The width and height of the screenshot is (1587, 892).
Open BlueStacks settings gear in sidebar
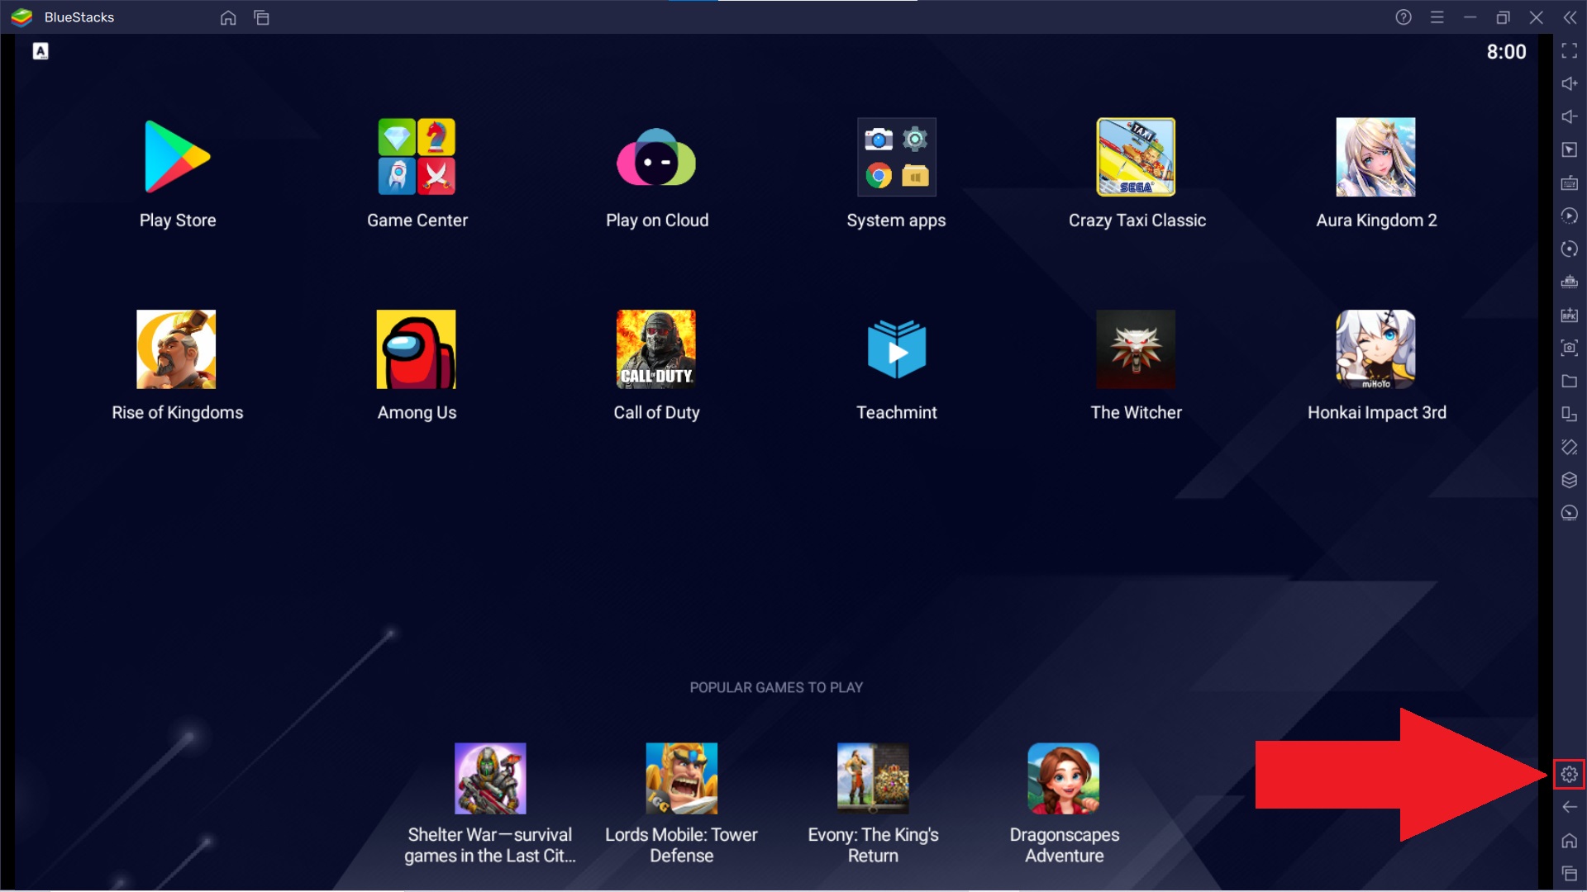(1569, 775)
